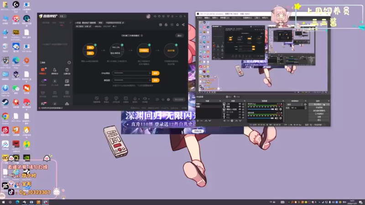Toggle visibility eye of first OBS source
This screenshot has width=365, height=205.
tap(240, 104)
